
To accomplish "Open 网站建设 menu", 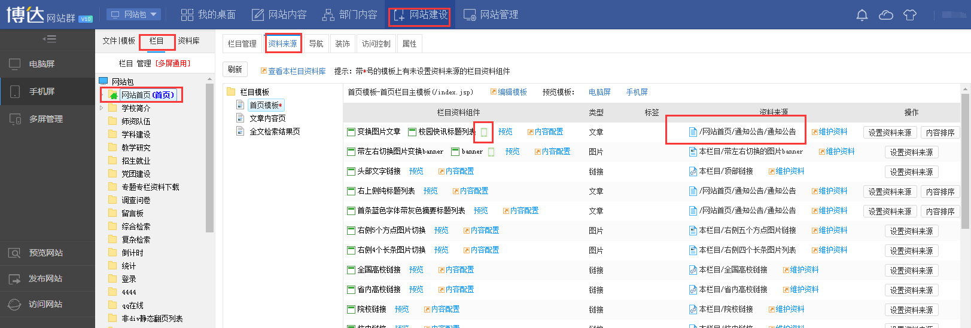I will [420, 15].
